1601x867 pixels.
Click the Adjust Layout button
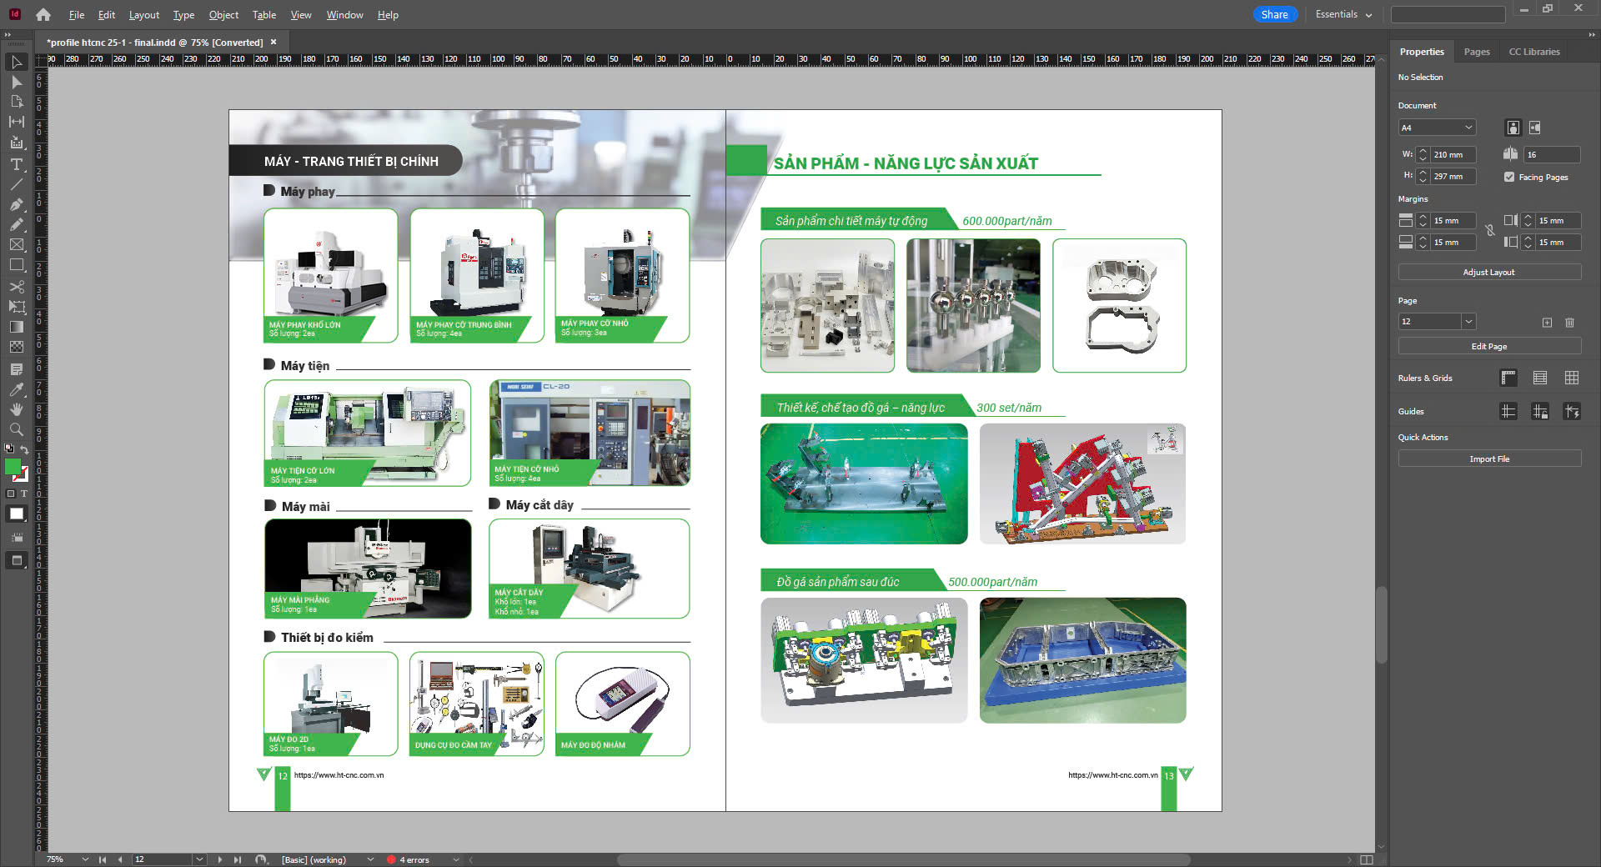click(1489, 272)
